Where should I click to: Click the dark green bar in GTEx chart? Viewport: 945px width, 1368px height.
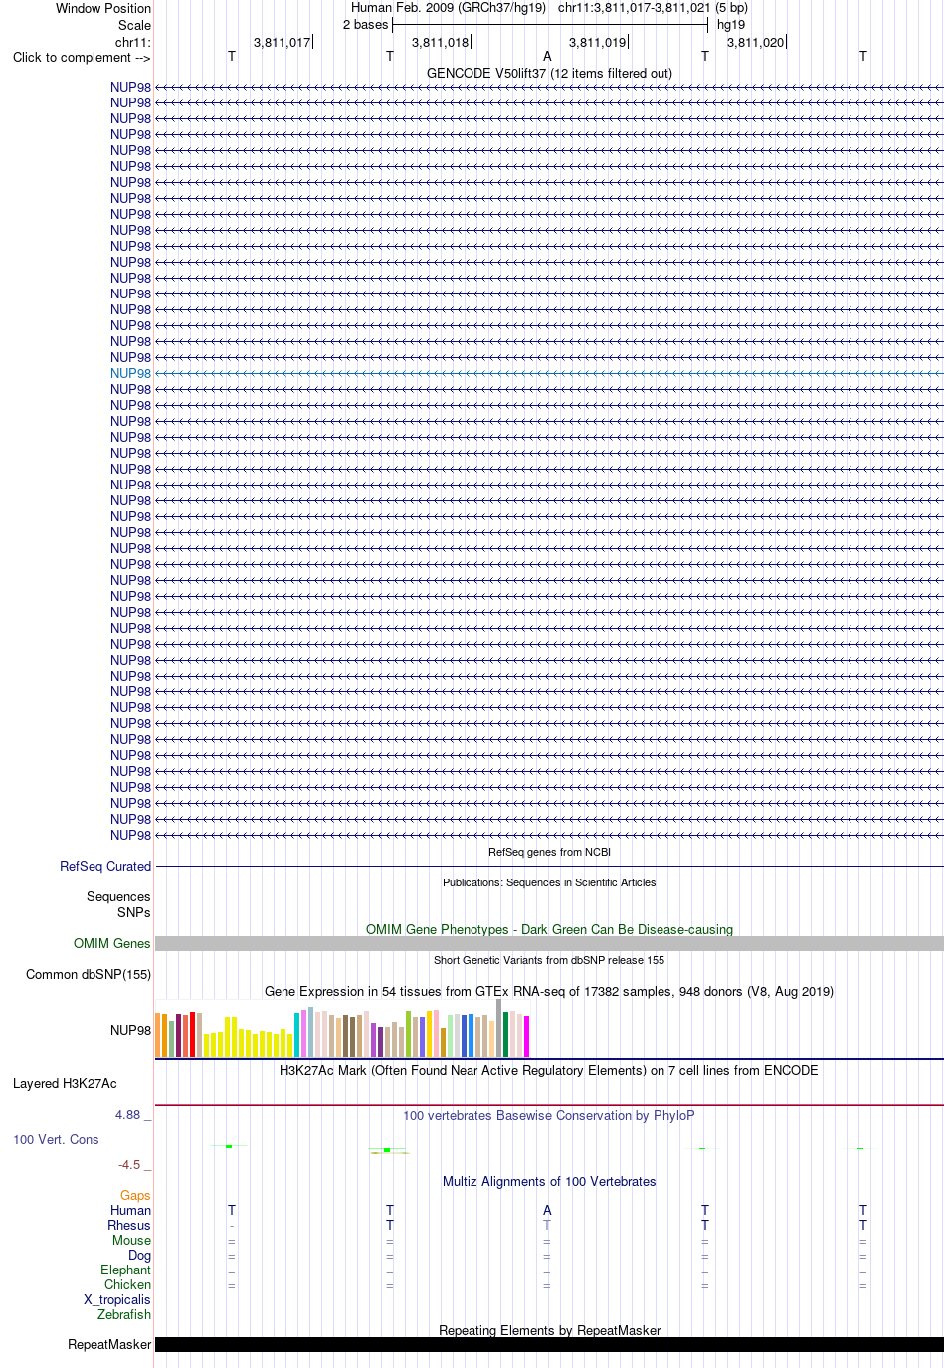[505, 1034]
